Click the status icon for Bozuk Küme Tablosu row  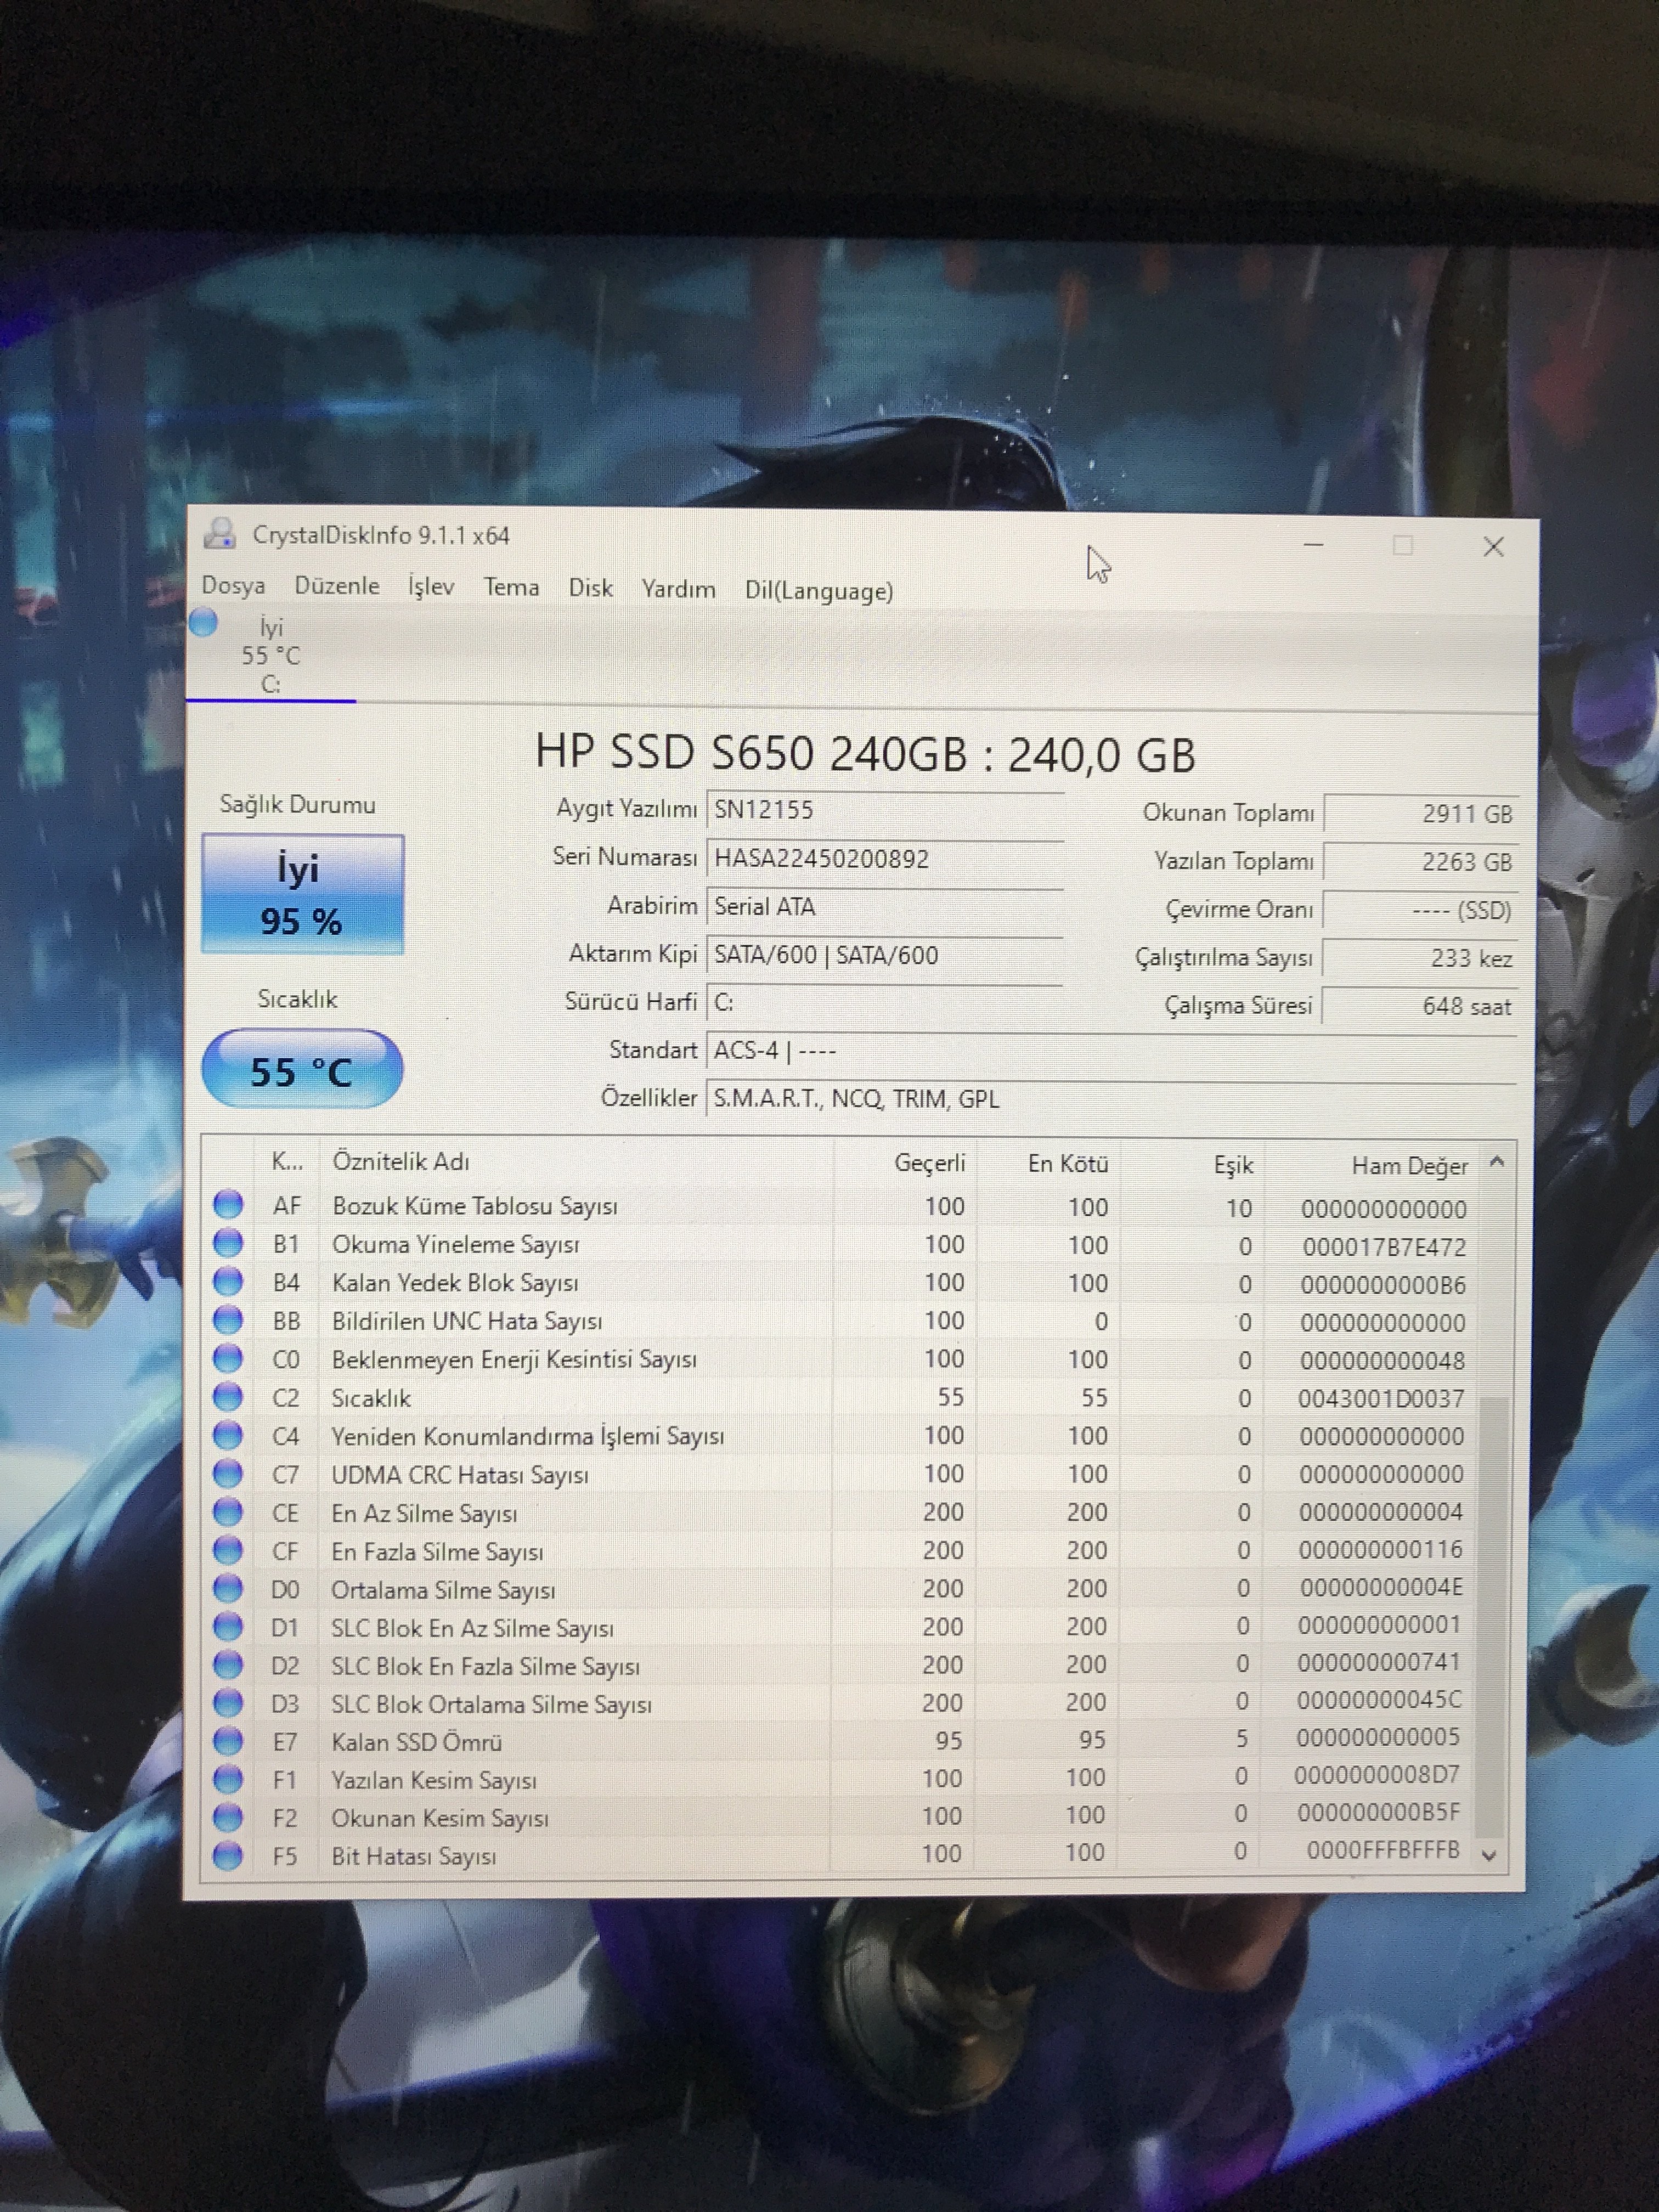(228, 1204)
